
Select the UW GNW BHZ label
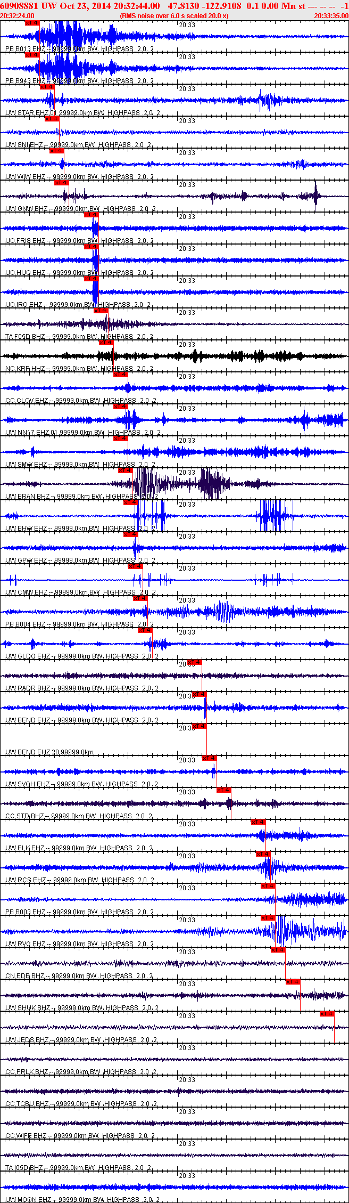80,209
